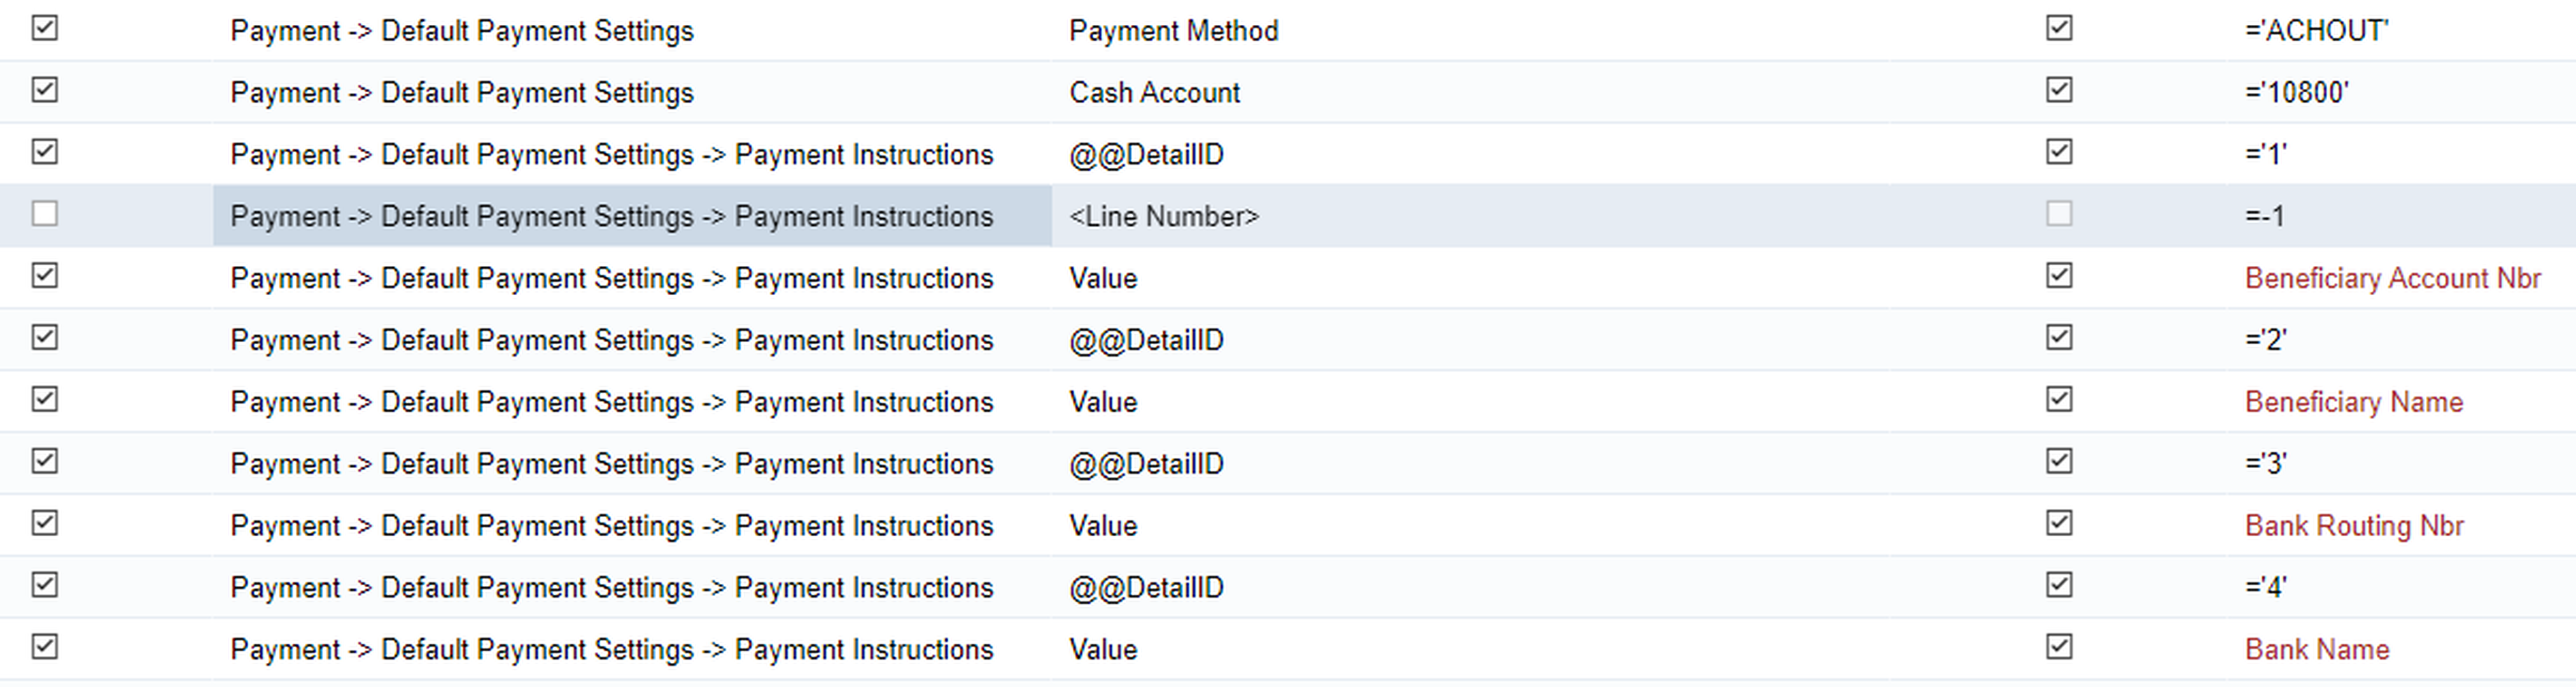Click the highlighted Payment Instructions object cell

[x=632, y=216]
